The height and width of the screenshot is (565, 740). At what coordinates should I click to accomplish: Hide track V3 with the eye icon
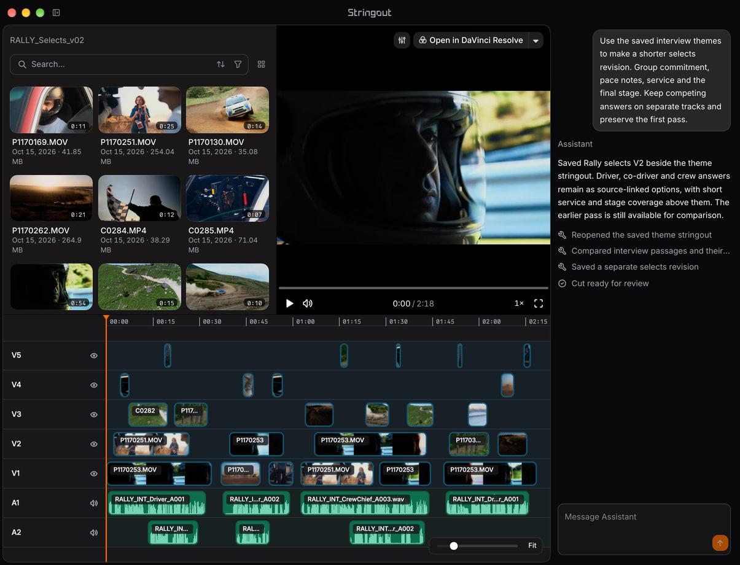[x=94, y=415]
